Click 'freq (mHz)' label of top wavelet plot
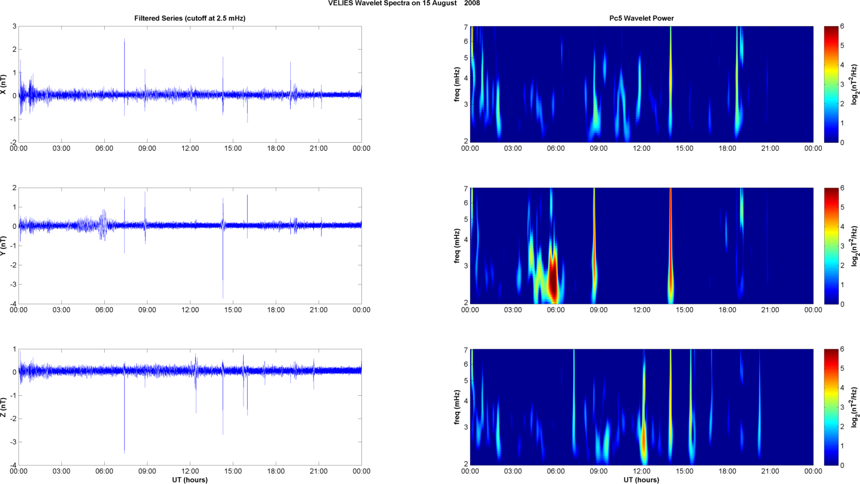 tap(457, 84)
